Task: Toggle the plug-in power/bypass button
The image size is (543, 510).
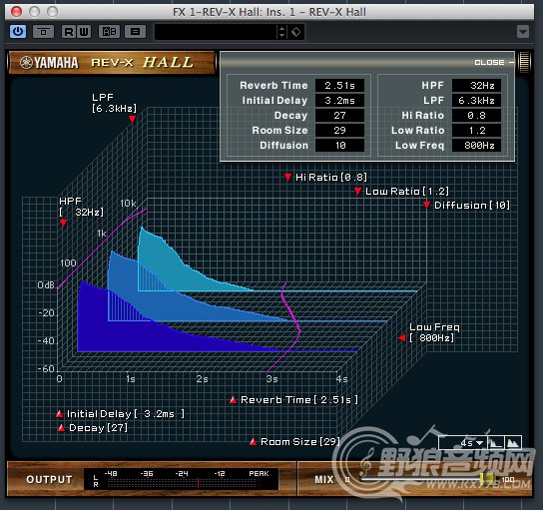Action: [18, 32]
